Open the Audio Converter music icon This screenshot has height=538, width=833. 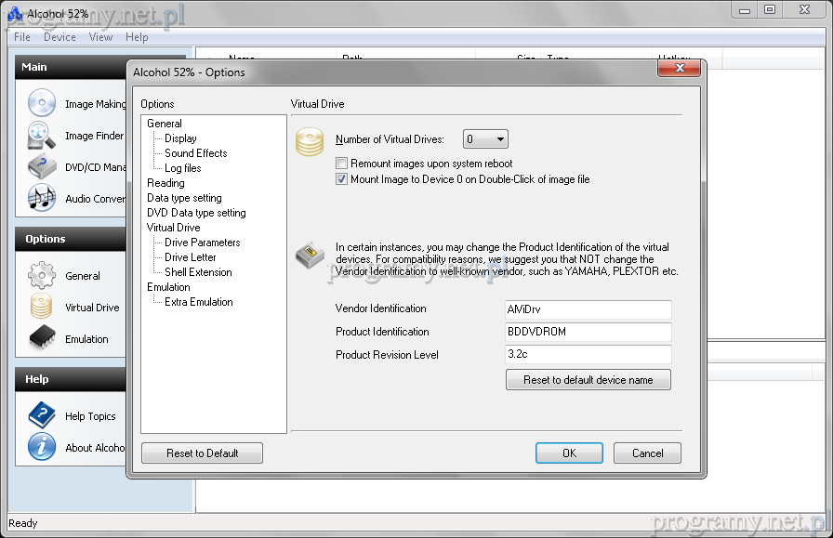(x=42, y=198)
